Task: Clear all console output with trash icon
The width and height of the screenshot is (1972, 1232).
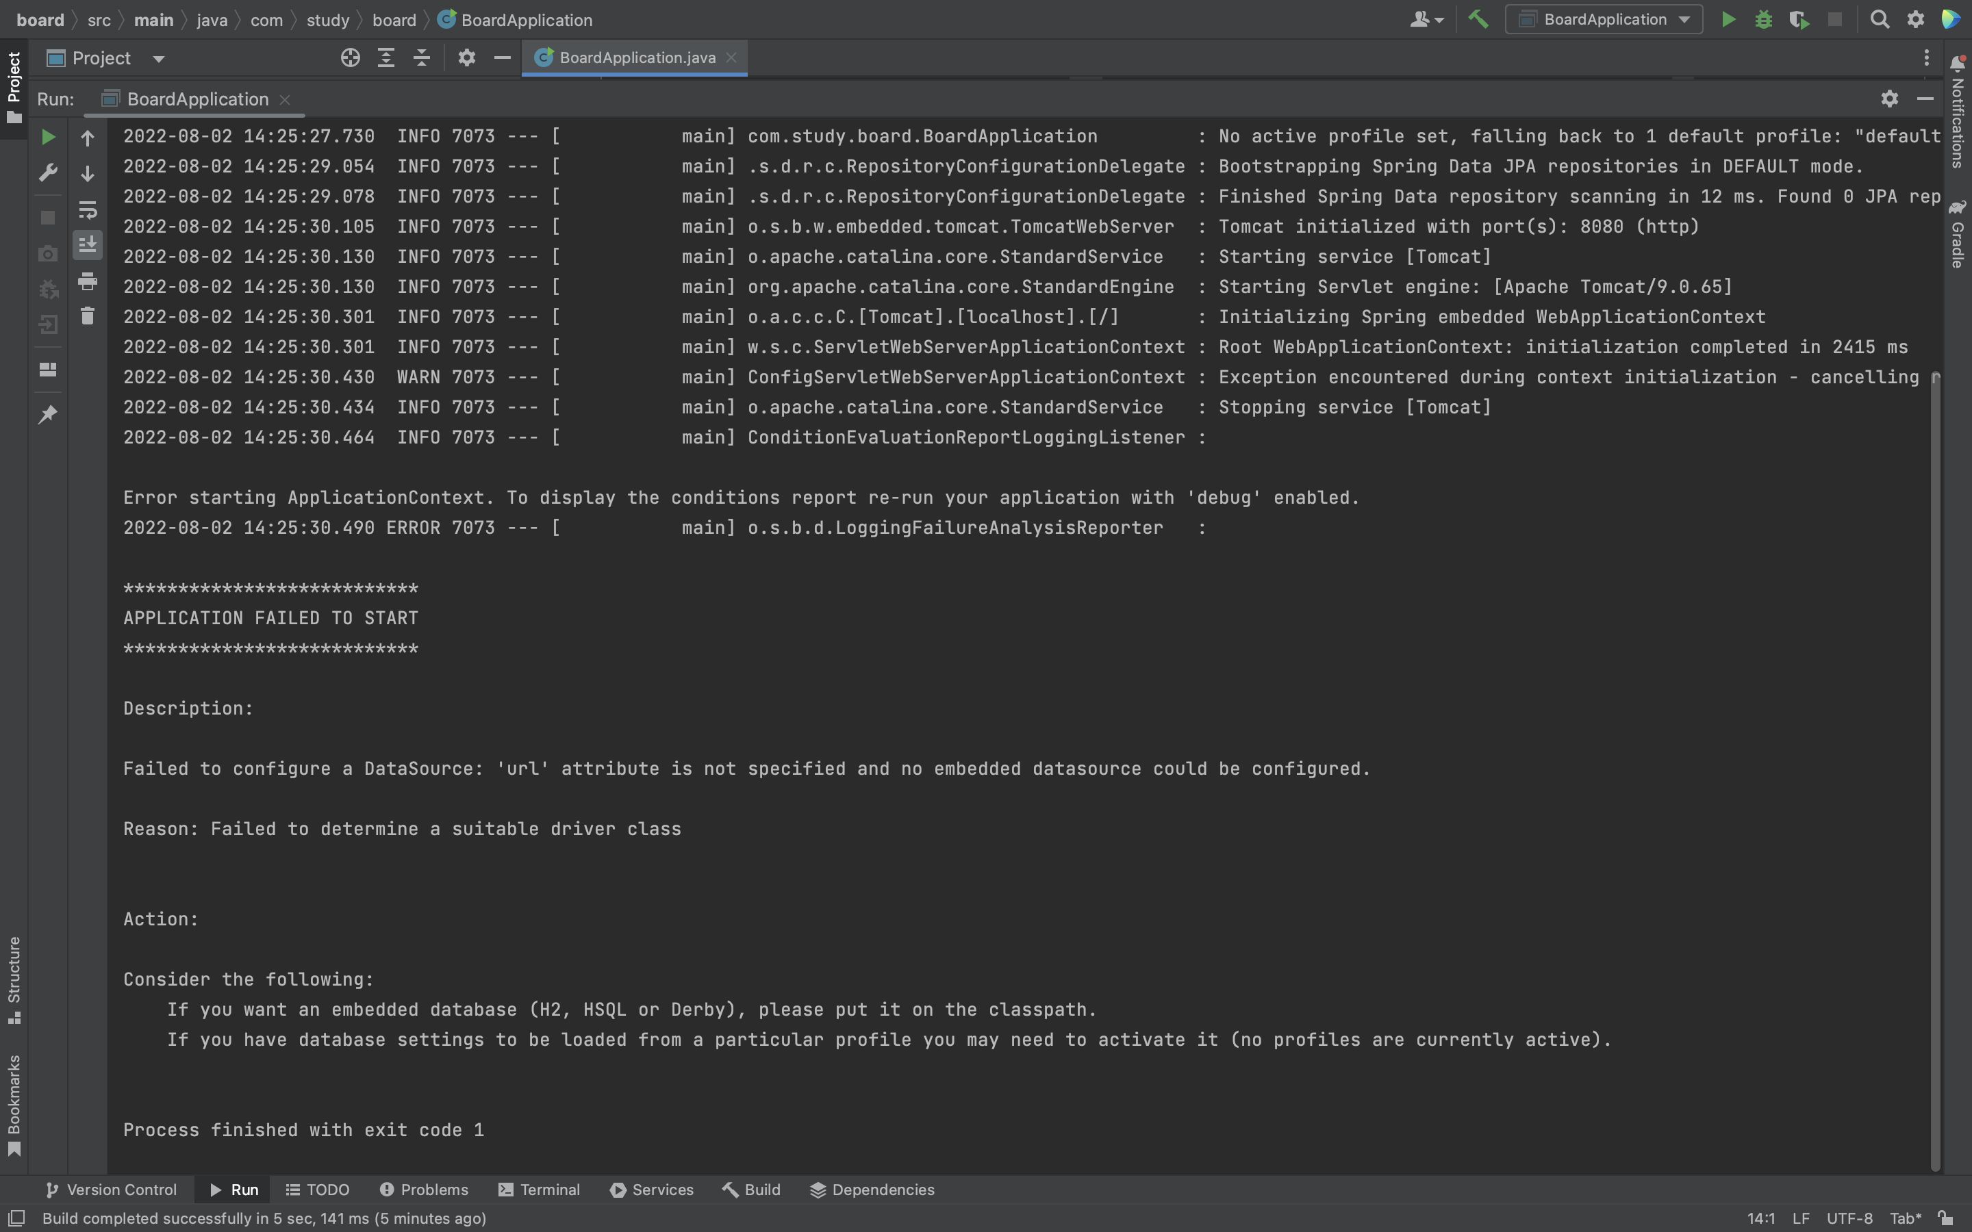Action: pos(87,316)
